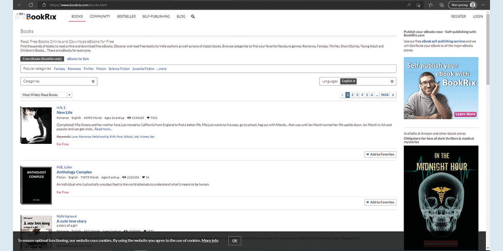Switch to the eBooks for Sale filter

click(x=78, y=59)
